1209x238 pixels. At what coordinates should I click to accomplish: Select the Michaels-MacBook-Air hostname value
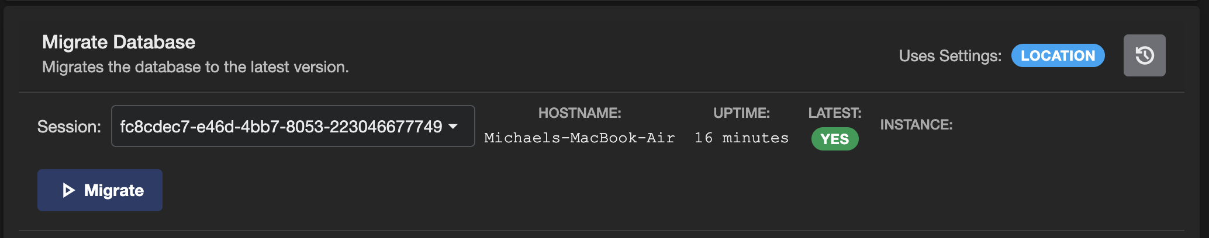coord(579,138)
